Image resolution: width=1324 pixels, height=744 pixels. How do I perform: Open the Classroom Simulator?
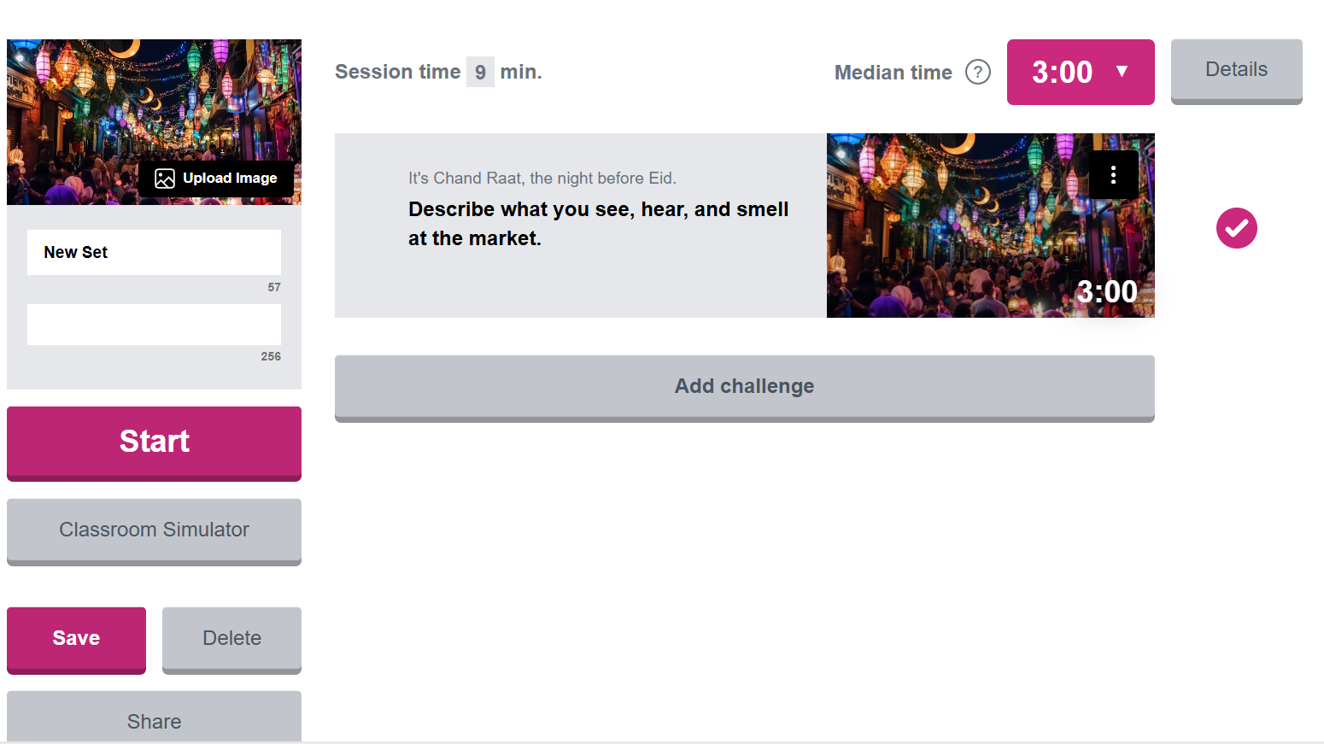click(154, 530)
